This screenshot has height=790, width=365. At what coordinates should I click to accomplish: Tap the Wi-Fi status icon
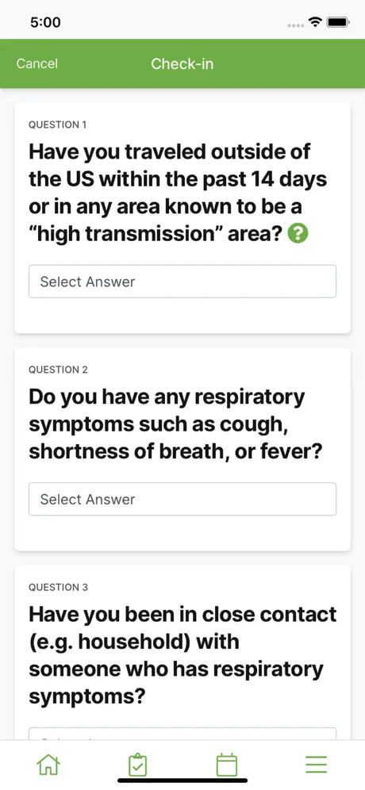pos(316,22)
